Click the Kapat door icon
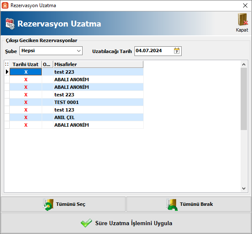Image resolution: width=252 pixels, height=234 pixels. (x=243, y=19)
